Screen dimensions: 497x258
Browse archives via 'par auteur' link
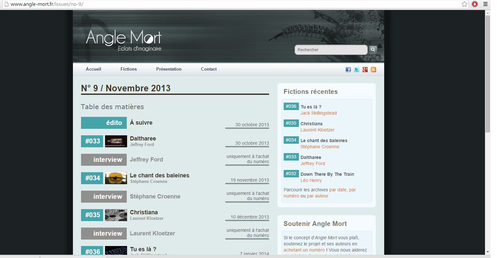318,196
